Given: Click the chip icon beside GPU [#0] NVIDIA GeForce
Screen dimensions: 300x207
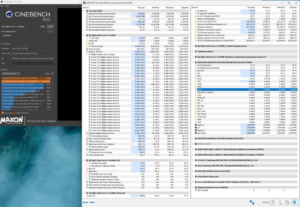Looking at the screenshot, I should click(x=196, y=171).
